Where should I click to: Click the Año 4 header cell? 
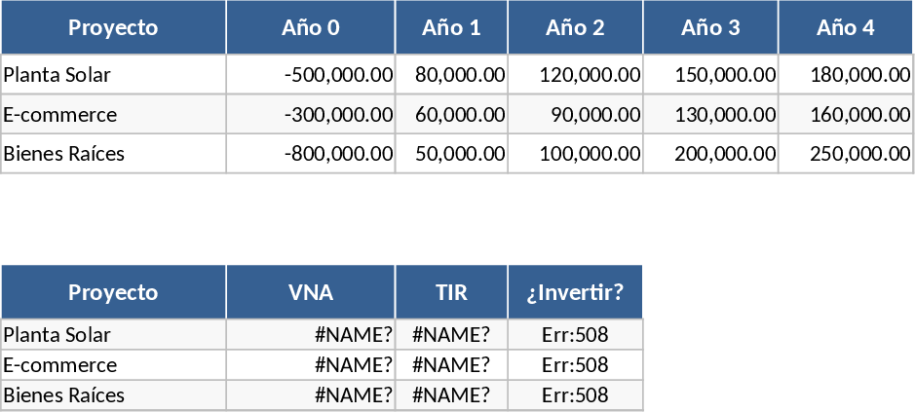tap(846, 27)
